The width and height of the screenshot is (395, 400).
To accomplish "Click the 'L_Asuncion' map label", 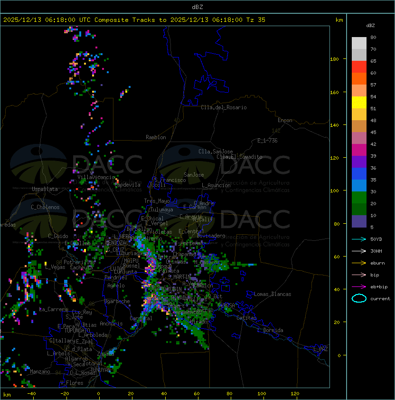I will [x=216, y=185].
